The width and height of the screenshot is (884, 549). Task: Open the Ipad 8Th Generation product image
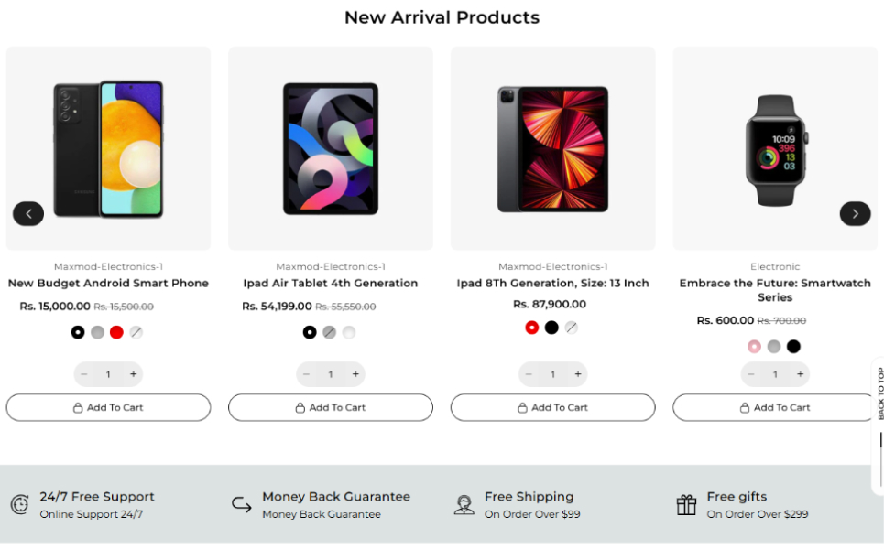point(552,149)
